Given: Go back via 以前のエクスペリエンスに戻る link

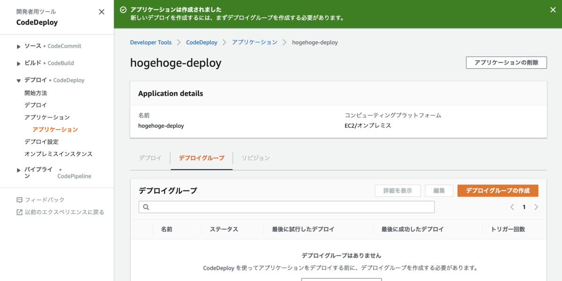Looking at the screenshot, I should tap(65, 212).
